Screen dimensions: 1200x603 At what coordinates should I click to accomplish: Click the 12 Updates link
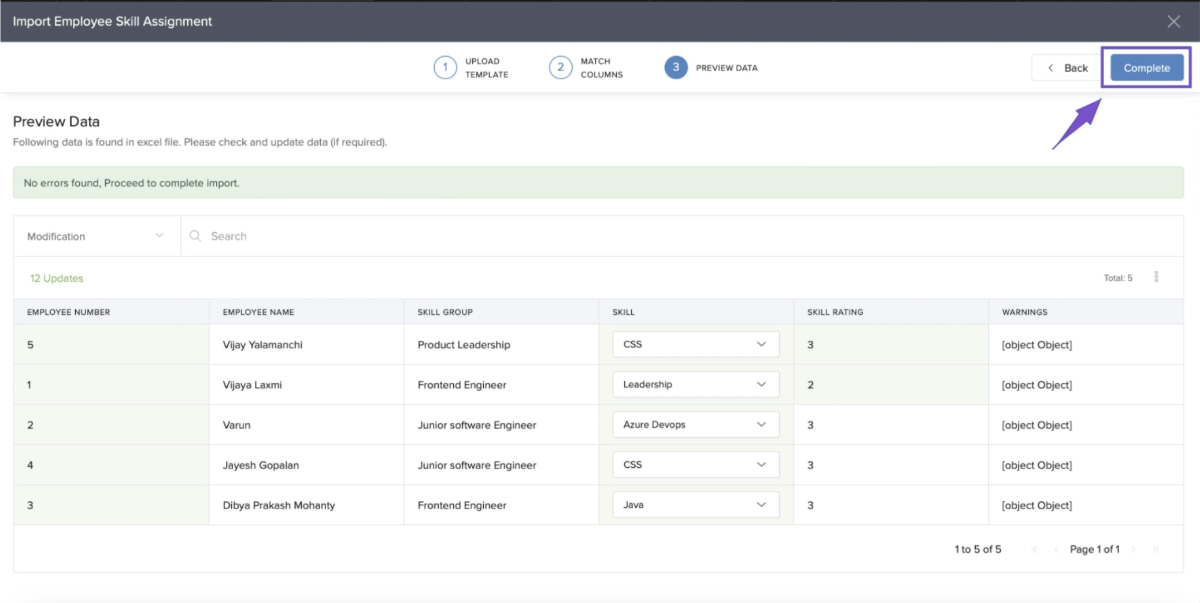(x=57, y=278)
